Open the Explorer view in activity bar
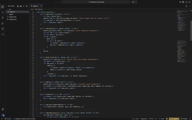The width and height of the screenshot is (192, 120). point(3,7)
